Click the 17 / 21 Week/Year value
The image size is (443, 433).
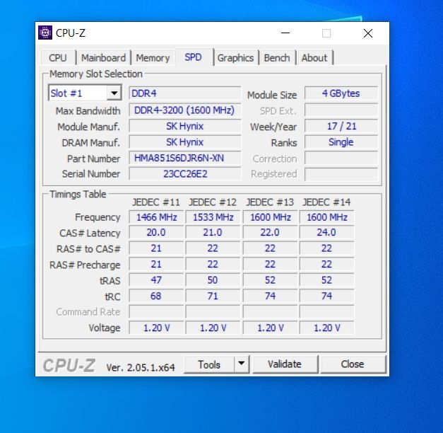point(341,126)
